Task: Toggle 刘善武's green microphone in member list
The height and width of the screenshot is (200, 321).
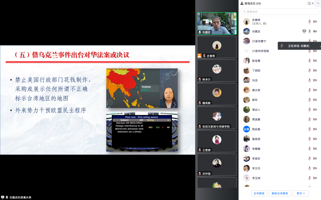Action: 310,31
